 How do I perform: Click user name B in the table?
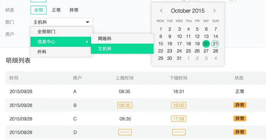coord(75,105)
